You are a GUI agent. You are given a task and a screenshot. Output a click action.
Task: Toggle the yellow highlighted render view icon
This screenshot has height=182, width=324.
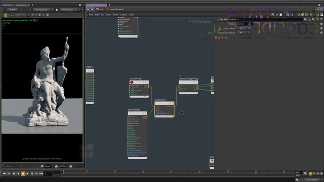point(6,15)
